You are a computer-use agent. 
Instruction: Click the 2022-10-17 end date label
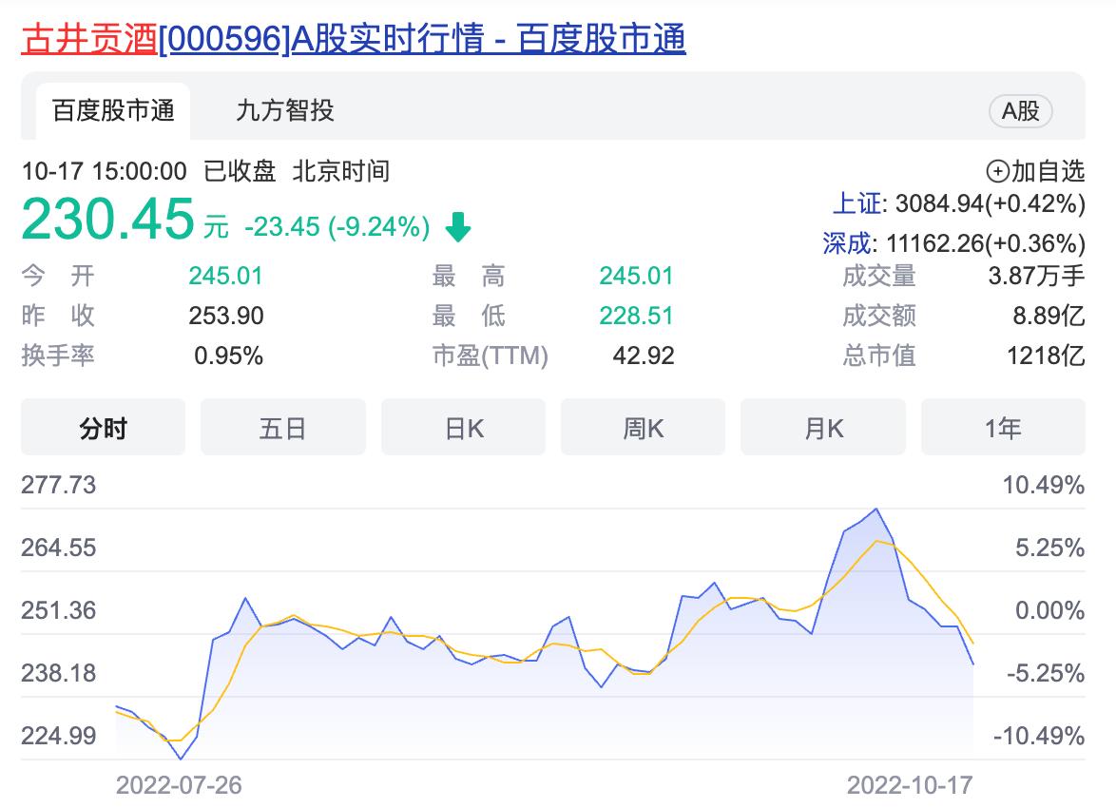[910, 785]
